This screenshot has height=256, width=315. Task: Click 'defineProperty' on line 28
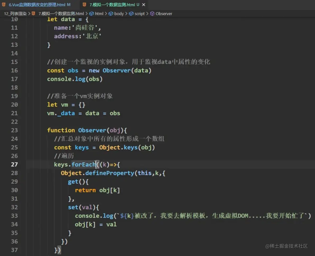[x=110, y=173]
